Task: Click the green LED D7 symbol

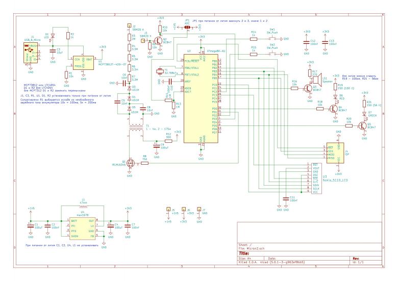Action: [x=365, y=114]
